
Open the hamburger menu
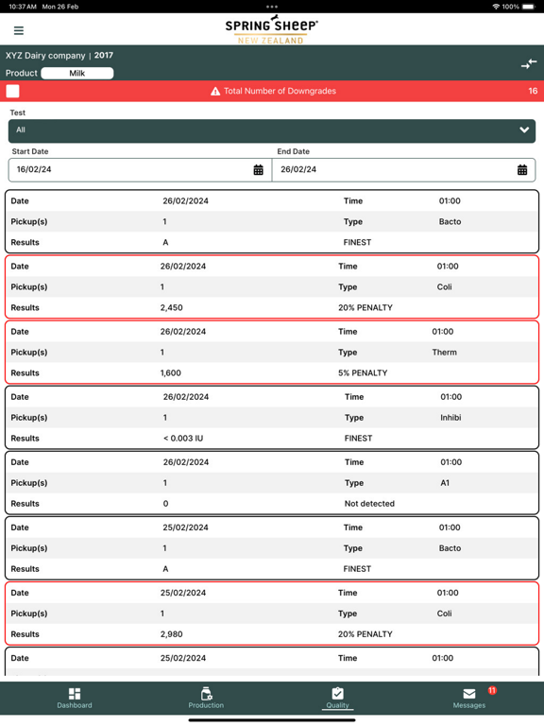pyautogui.click(x=19, y=30)
